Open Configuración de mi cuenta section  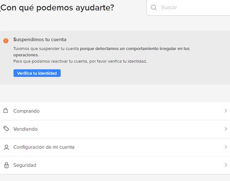tap(115, 147)
